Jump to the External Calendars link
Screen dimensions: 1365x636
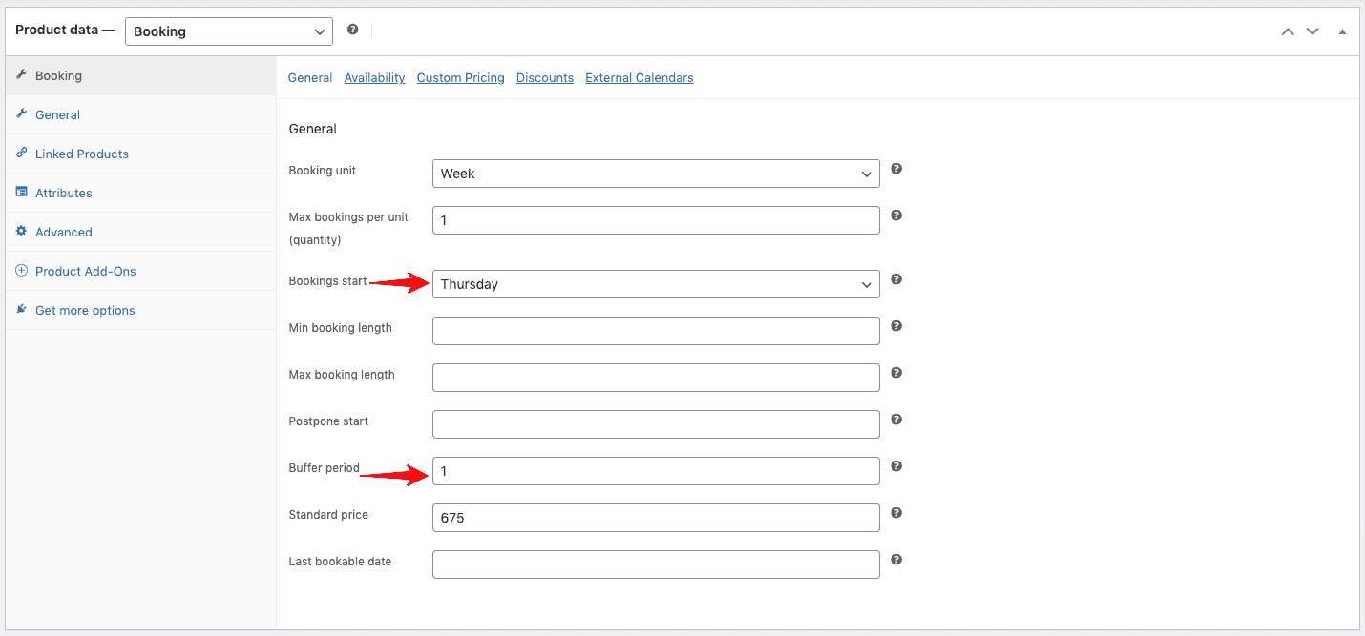[x=640, y=78]
